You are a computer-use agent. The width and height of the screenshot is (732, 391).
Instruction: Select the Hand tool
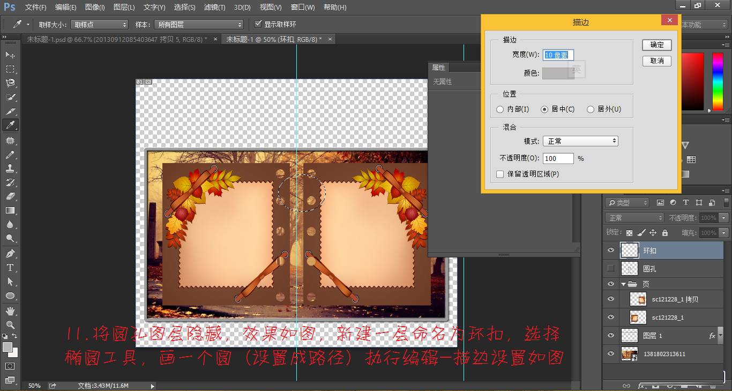click(10, 311)
